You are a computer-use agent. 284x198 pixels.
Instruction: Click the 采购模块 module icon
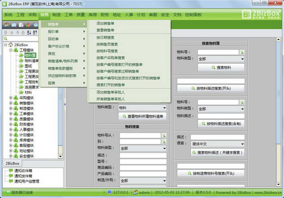16,98
